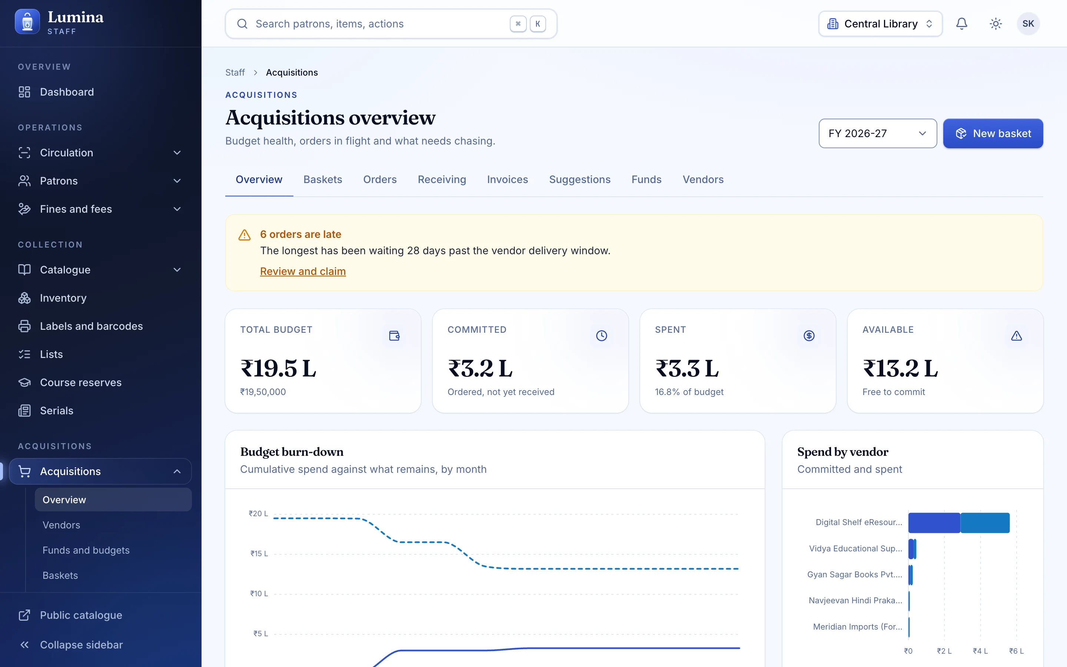Go to Staff breadcrumb
The image size is (1067, 667).
[x=235, y=72]
